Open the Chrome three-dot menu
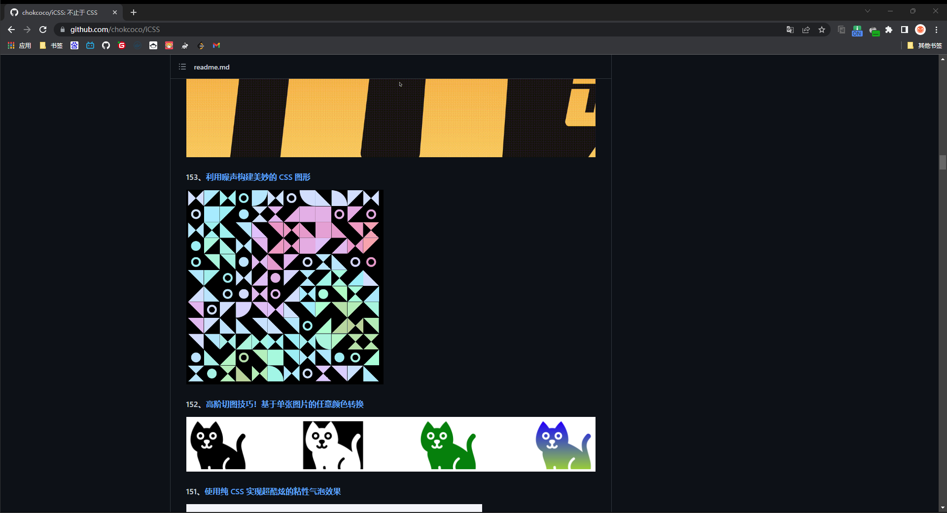Image resolution: width=947 pixels, height=513 pixels. coord(936,30)
